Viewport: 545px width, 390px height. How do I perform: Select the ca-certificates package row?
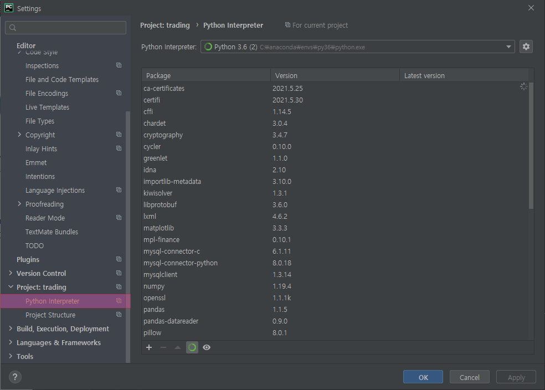[x=335, y=88]
